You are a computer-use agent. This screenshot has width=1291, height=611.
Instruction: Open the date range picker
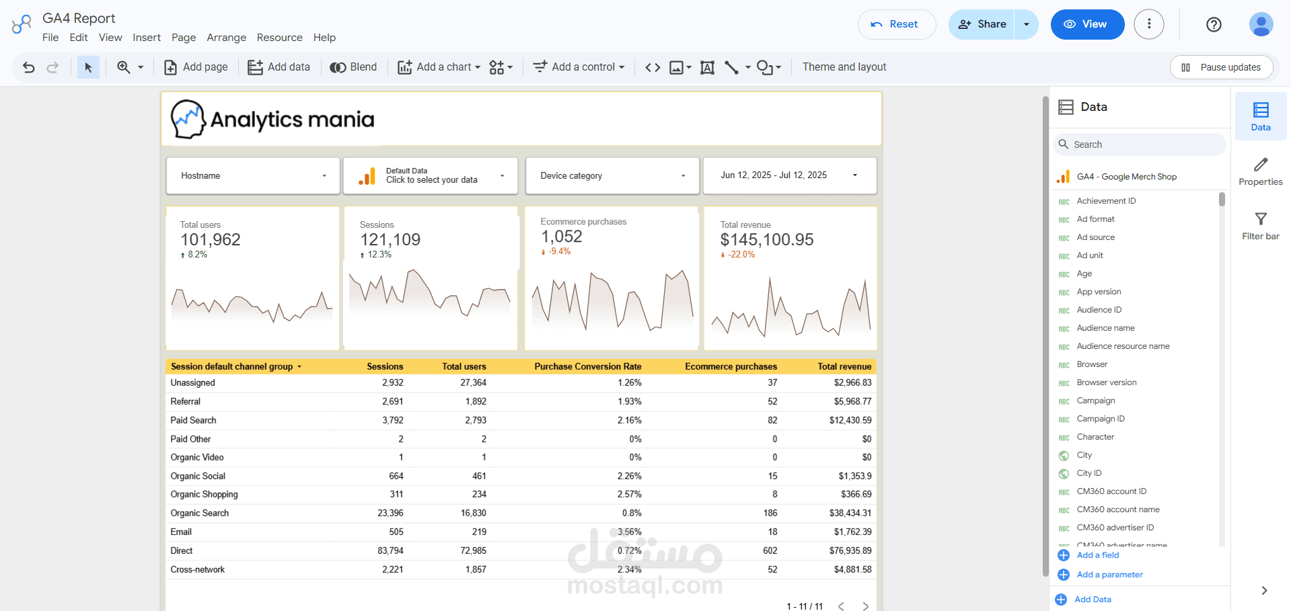pyautogui.click(x=790, y=175)
